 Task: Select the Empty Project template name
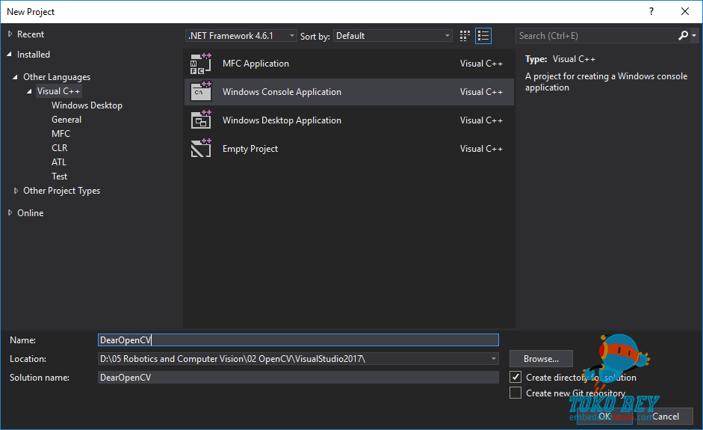point(250,149)
